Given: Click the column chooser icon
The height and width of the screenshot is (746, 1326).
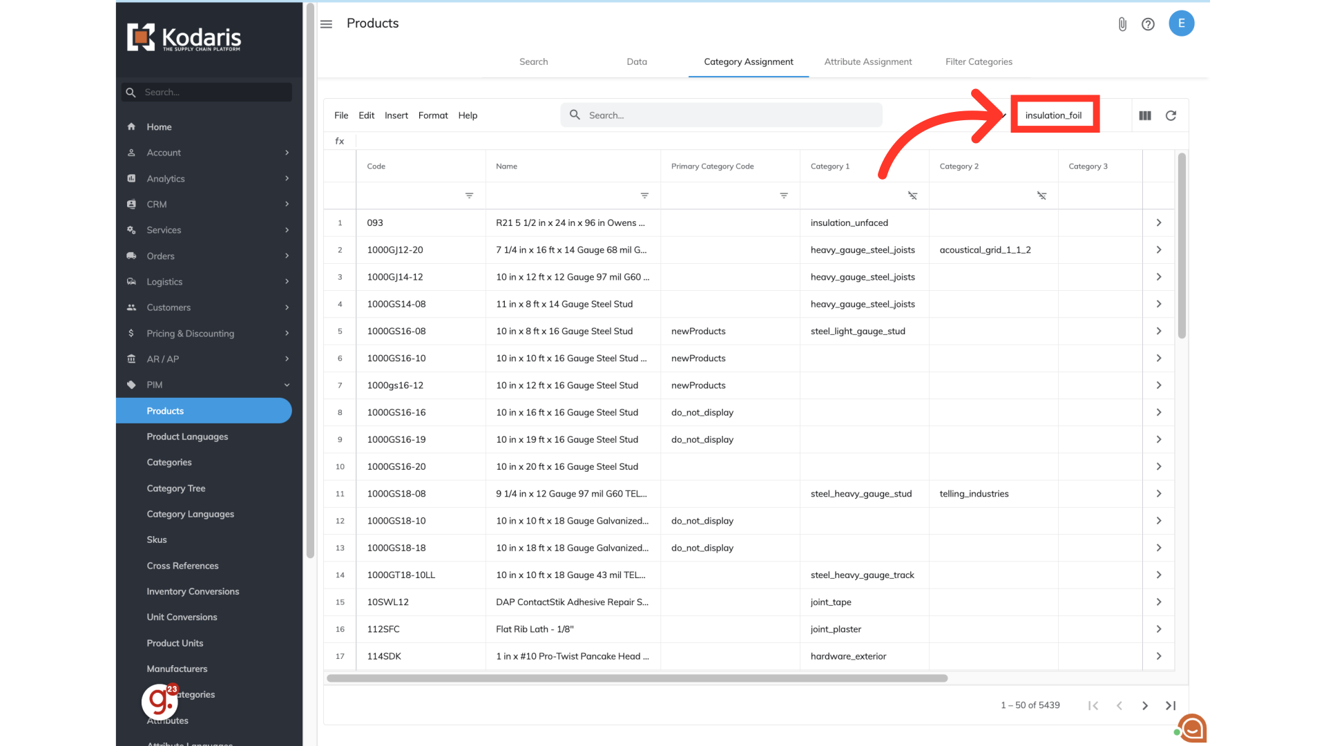Looking at the screenshot, I should click(1145, 115).
